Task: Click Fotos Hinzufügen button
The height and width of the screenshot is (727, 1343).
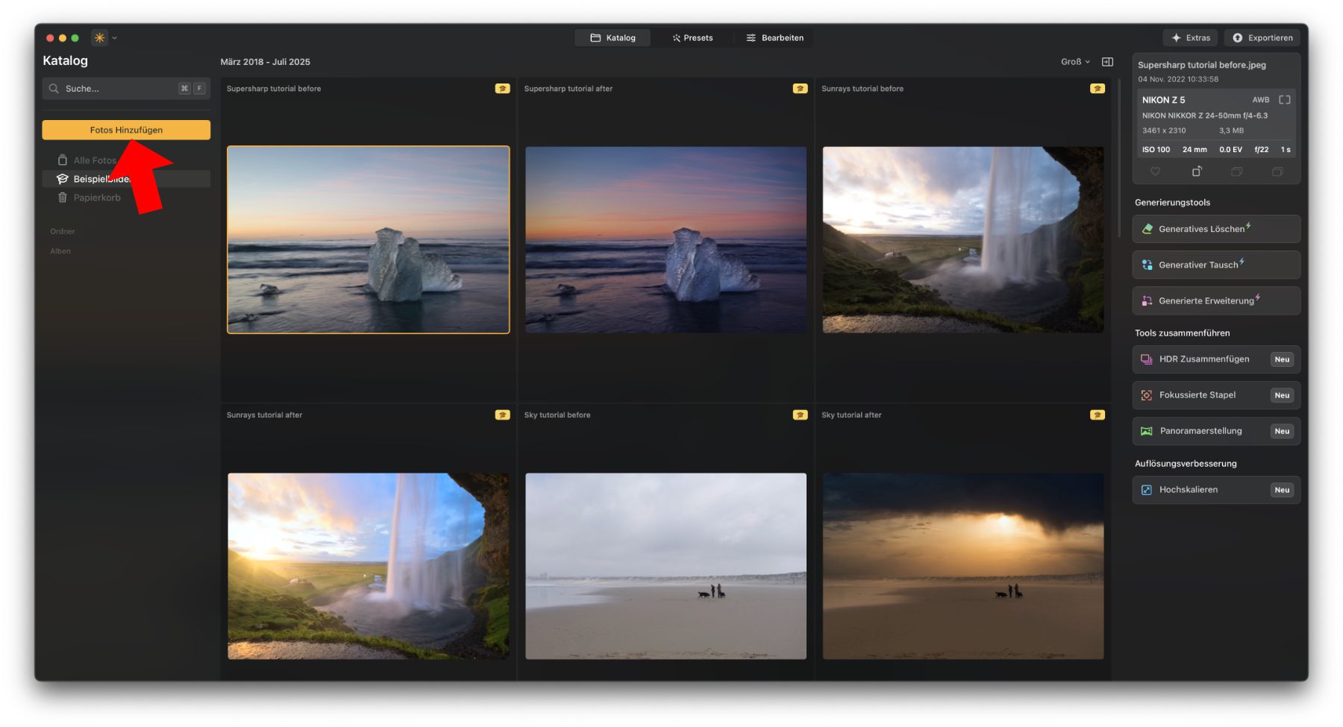Action: click(126, 130)
